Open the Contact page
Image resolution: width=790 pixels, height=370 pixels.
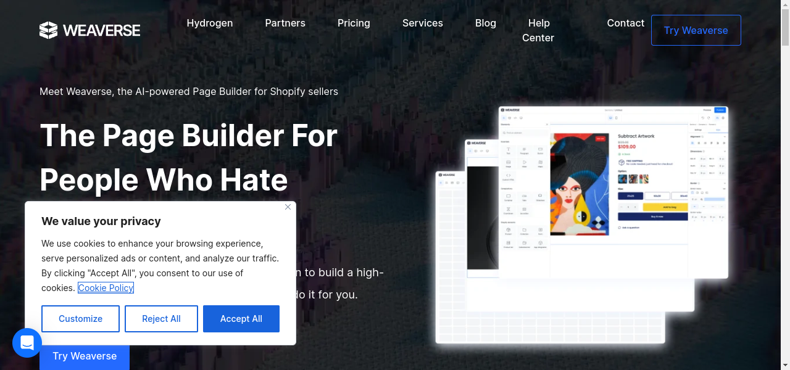[625, 23]
